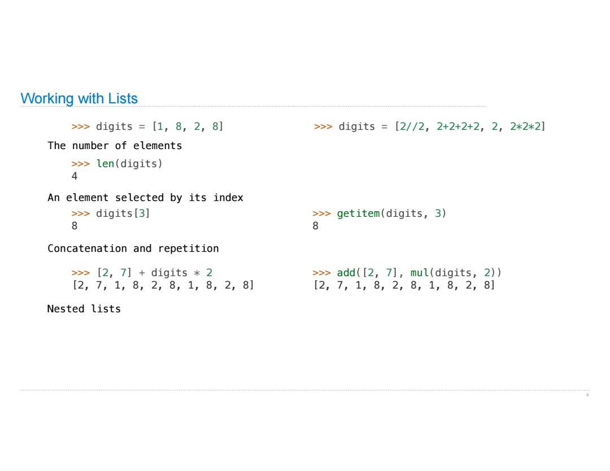The height and width of the screenshot is (471, 610).
Task: Click 'An element selected by its index' text
Action: coord(145,198)
